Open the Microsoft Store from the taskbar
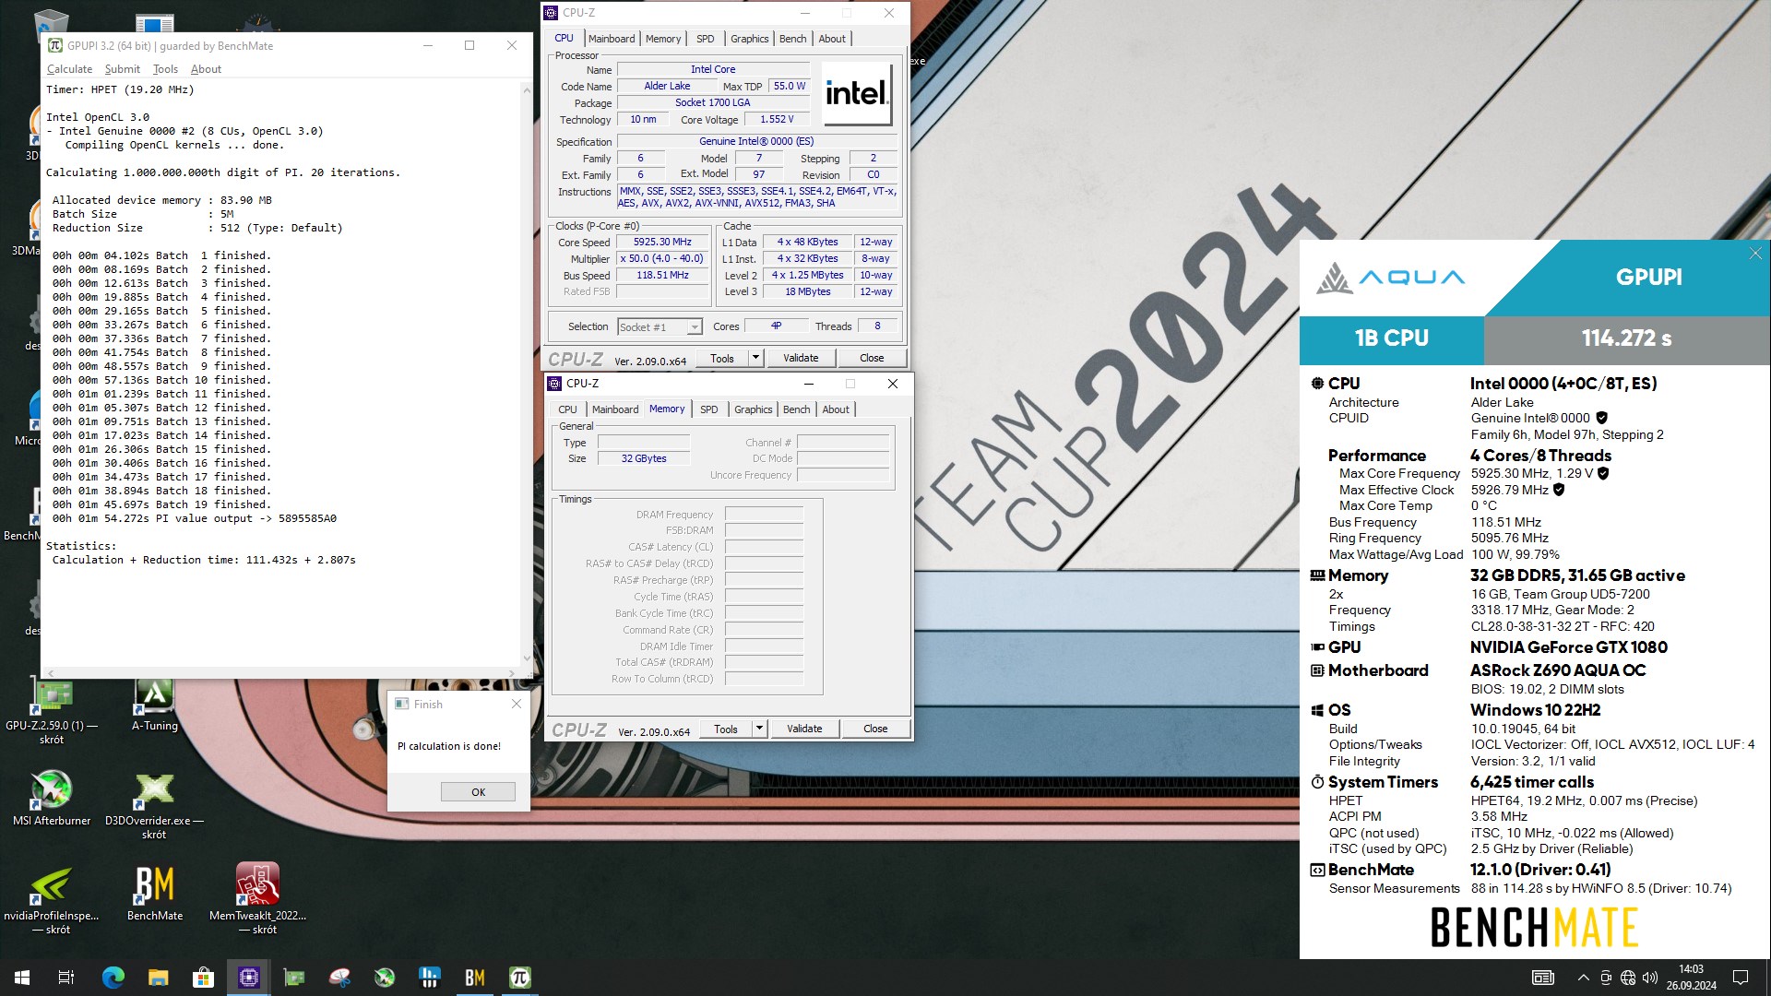 [203, 978]
